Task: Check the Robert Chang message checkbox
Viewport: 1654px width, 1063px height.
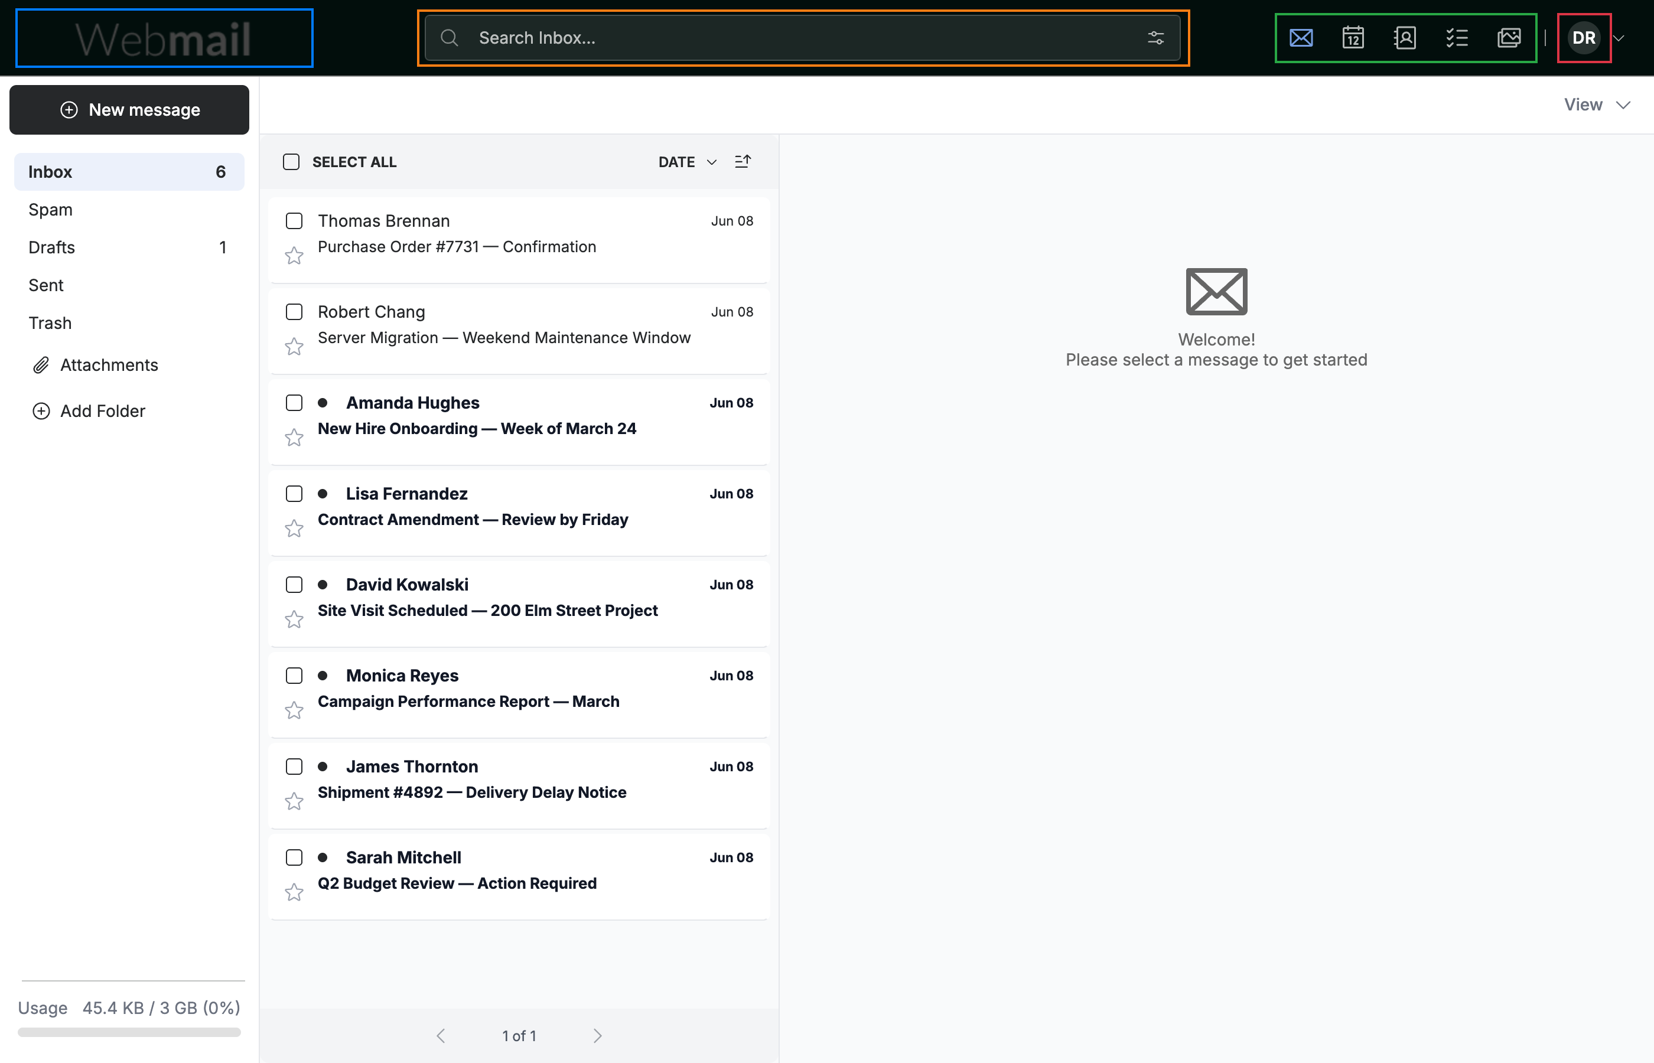Action: (294, 312)
